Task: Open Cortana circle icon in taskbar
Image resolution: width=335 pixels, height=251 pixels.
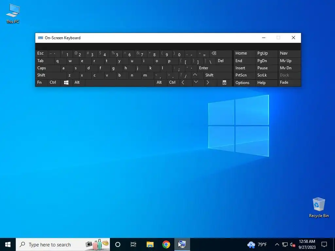Action: [118, 244]
